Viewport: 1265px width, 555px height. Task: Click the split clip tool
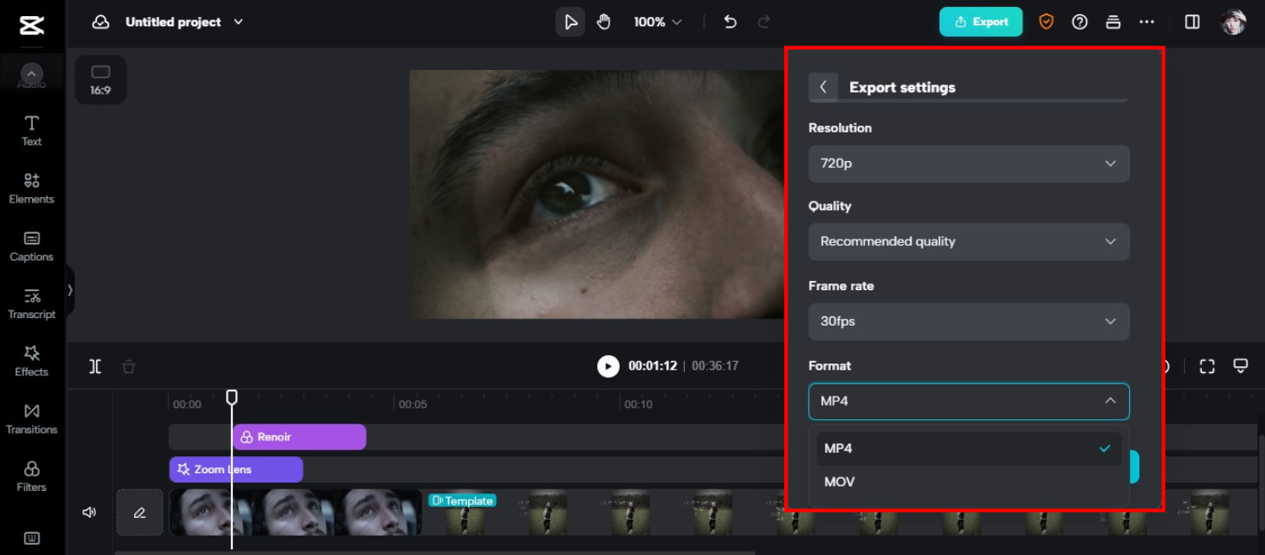pos(95,366)
